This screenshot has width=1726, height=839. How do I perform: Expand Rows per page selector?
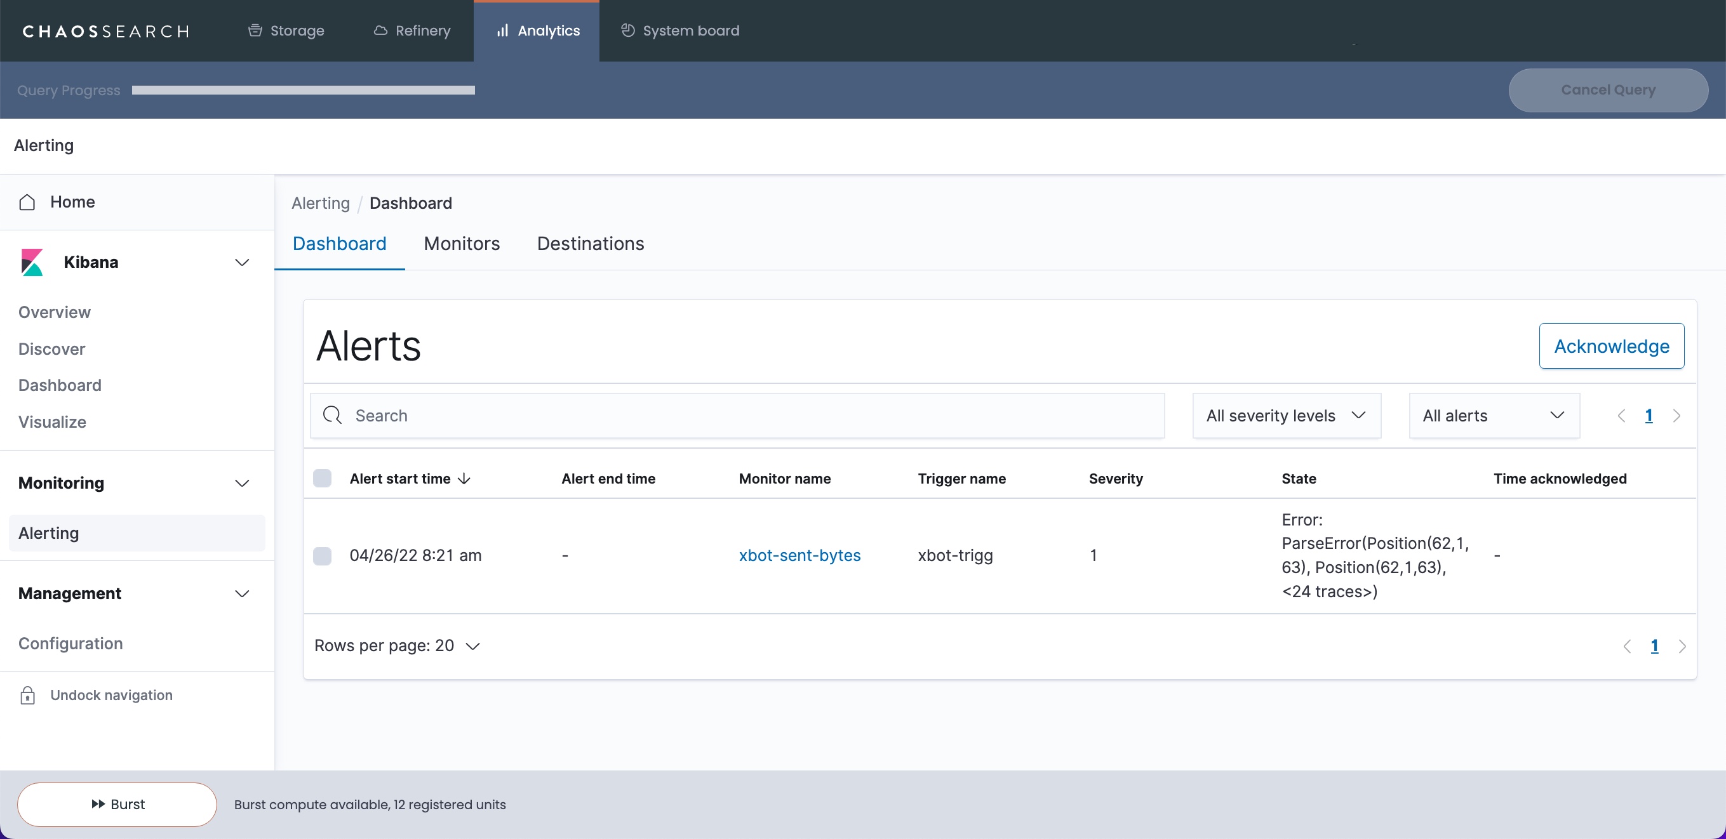(x=398, y=645)
